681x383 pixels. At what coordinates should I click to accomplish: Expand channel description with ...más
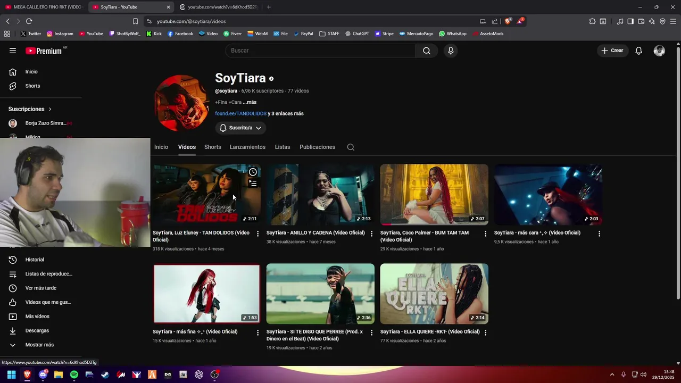[x=250, y=102]
